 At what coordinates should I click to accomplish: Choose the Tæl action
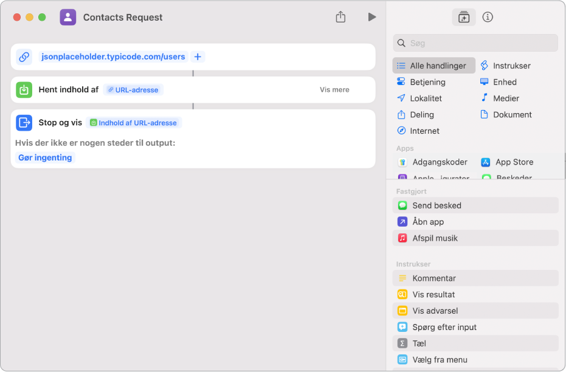pos(475,343)
